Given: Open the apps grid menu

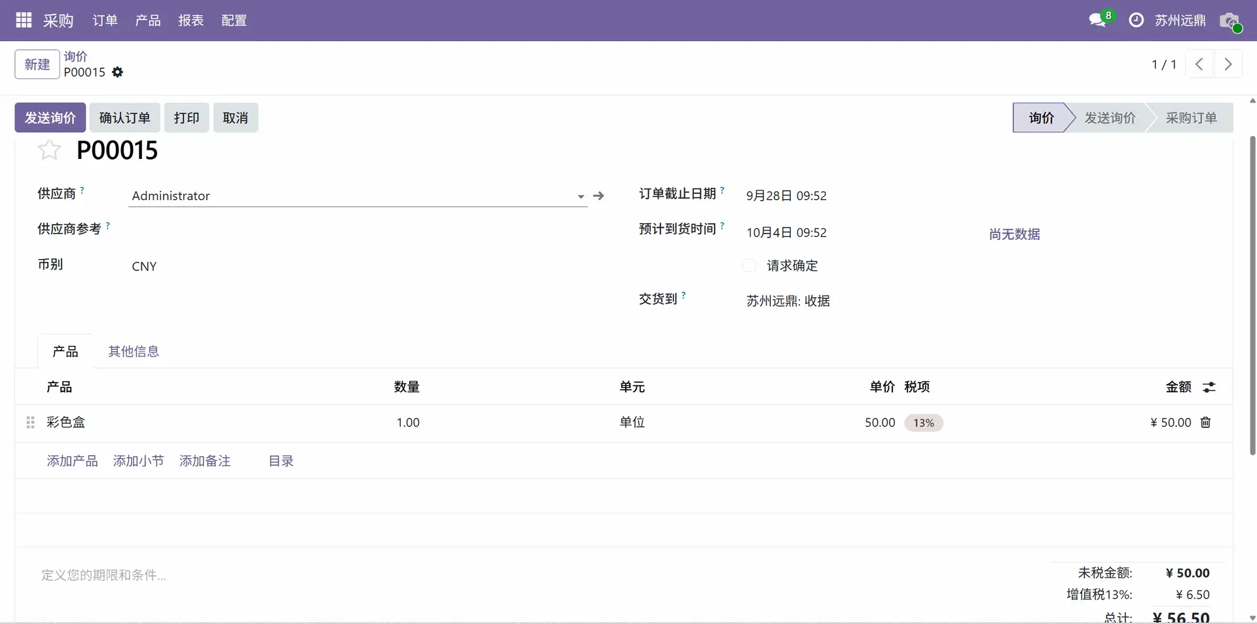Looking at the screenshot, I should (x=24, y=20).
